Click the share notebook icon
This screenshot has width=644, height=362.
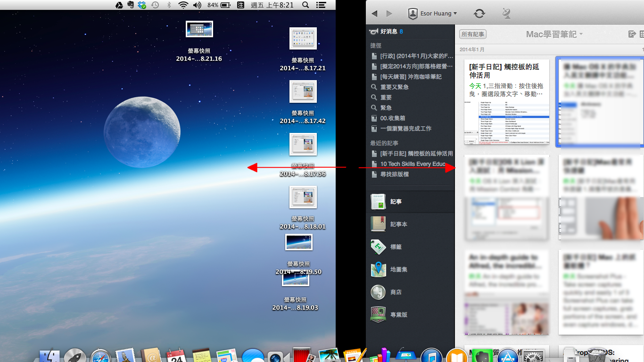click(632, 34)
